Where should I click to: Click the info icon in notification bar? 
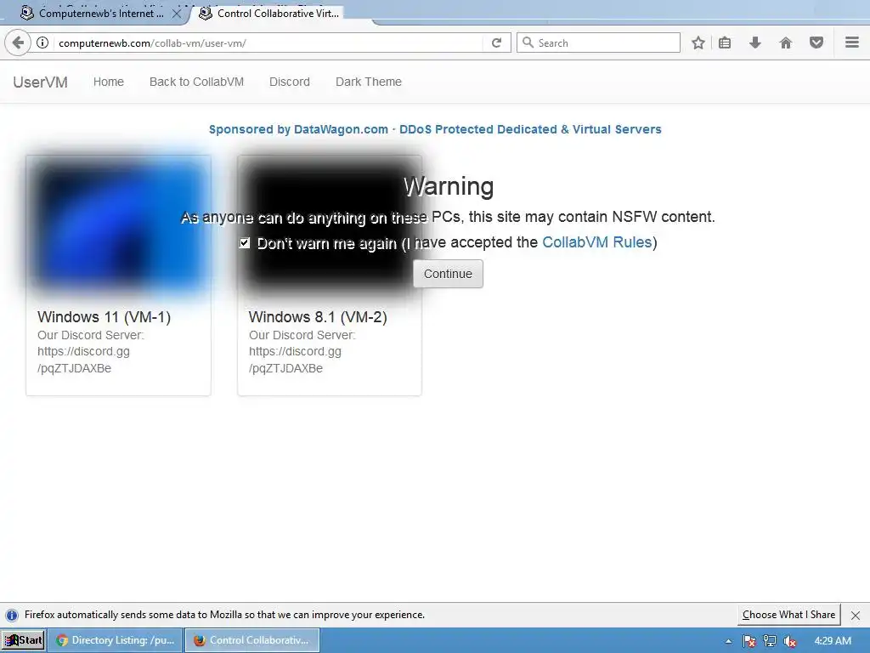(12, 616)
